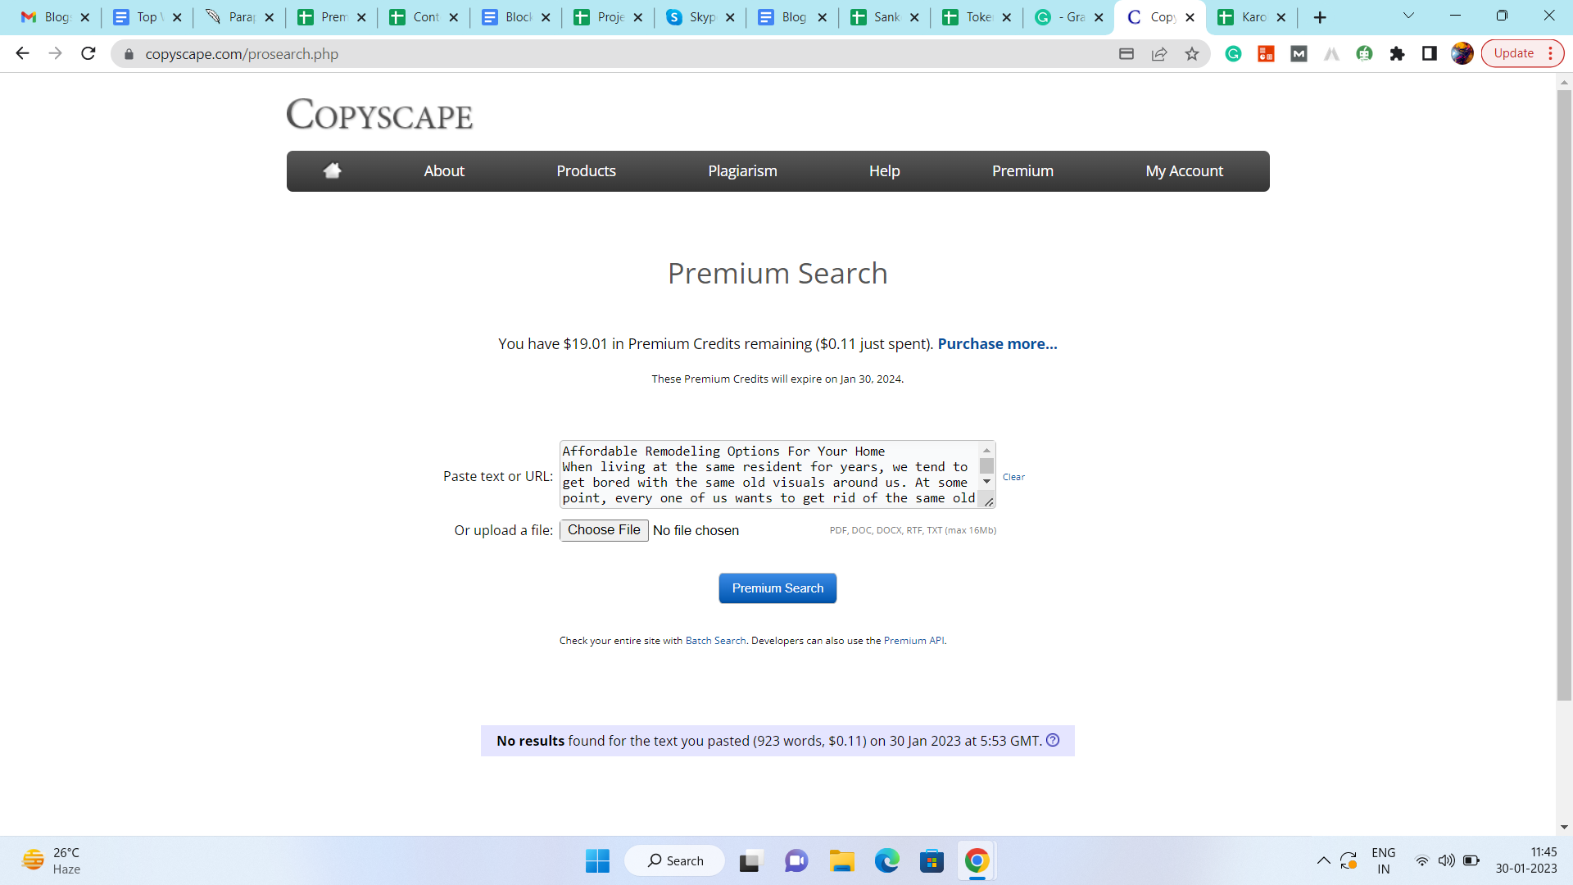Open the My Account menu item

click(1184, 170)
